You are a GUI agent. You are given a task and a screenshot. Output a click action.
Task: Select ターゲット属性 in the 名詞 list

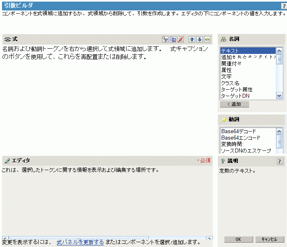point(248,90)
